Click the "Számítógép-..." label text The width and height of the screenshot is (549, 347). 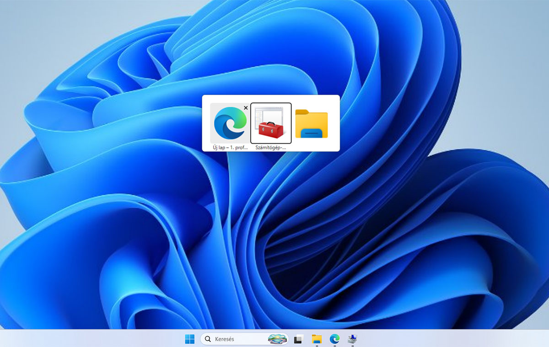click(x=271, y=147)
